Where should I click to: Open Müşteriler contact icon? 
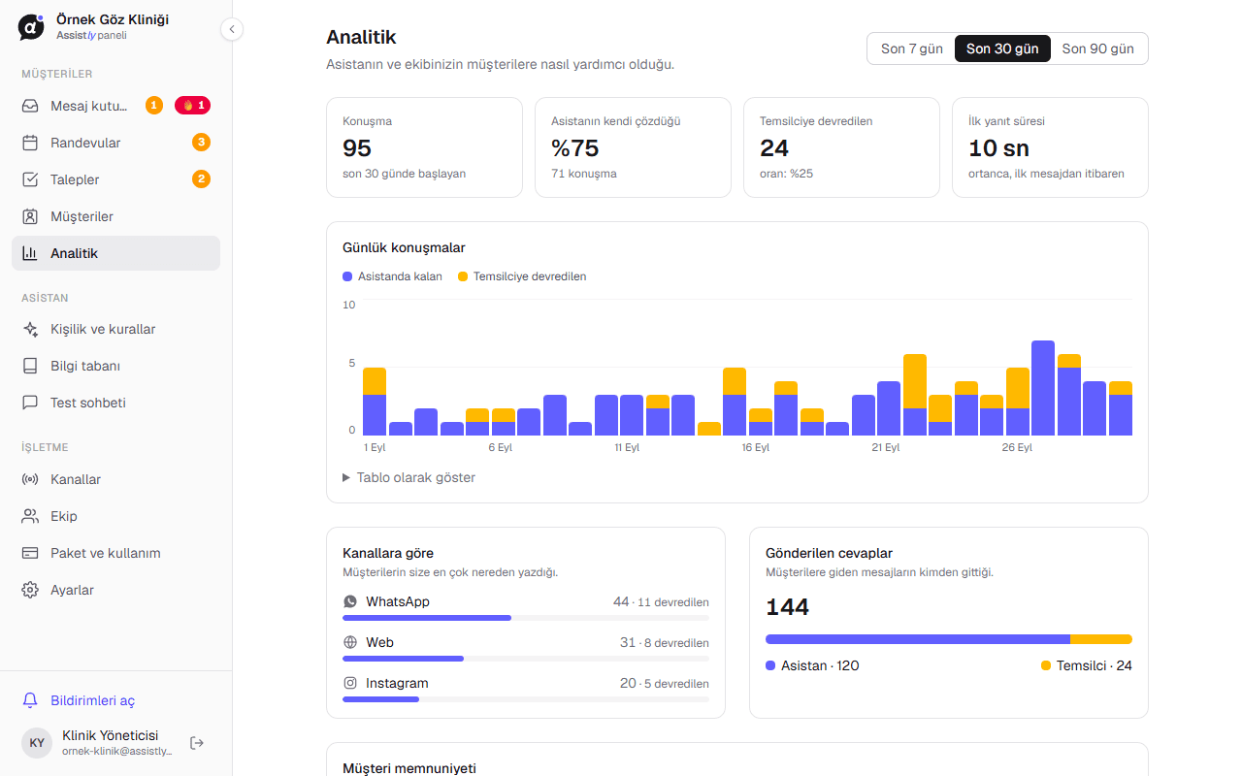(31, 216)
